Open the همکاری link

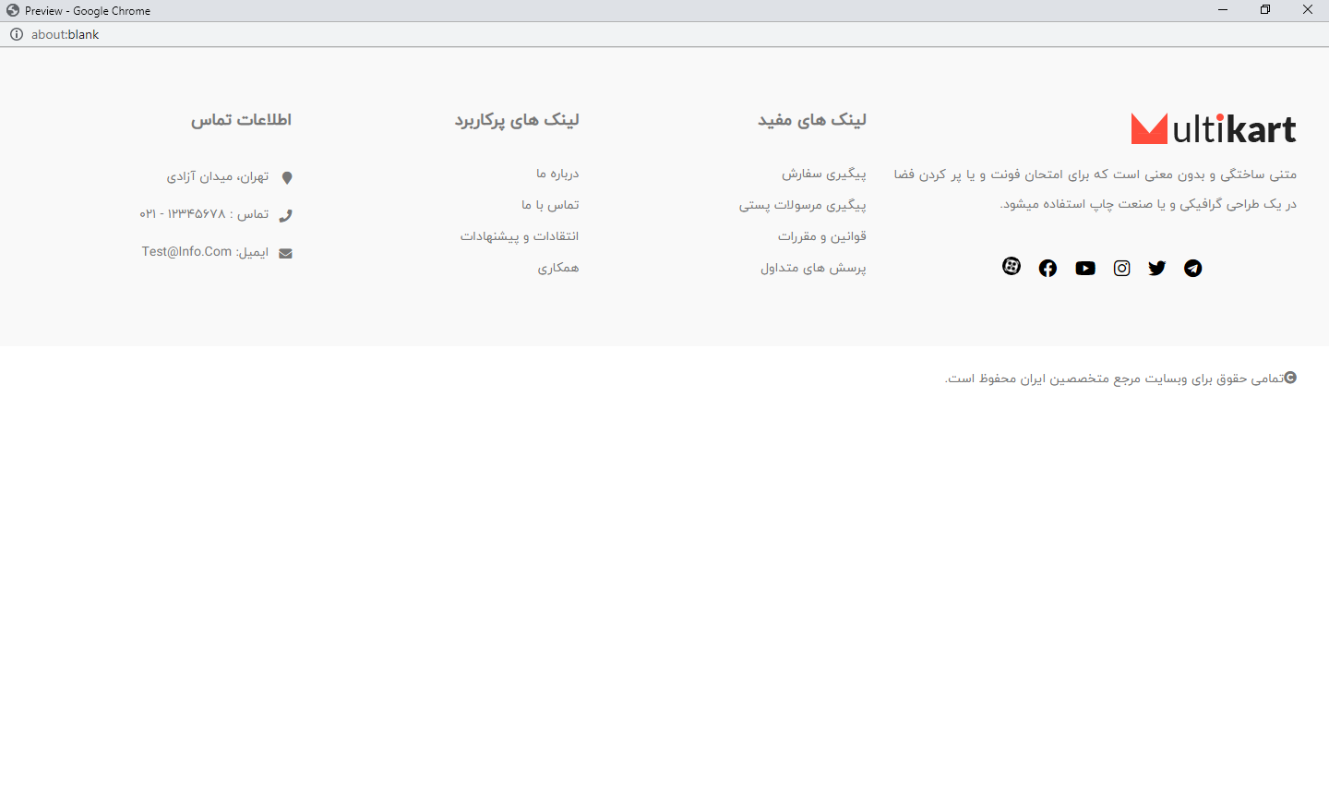tap(558, 268)
